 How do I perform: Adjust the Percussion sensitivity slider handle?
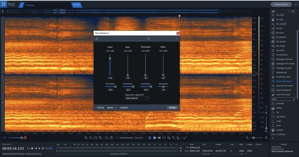[x=151, y=86]
